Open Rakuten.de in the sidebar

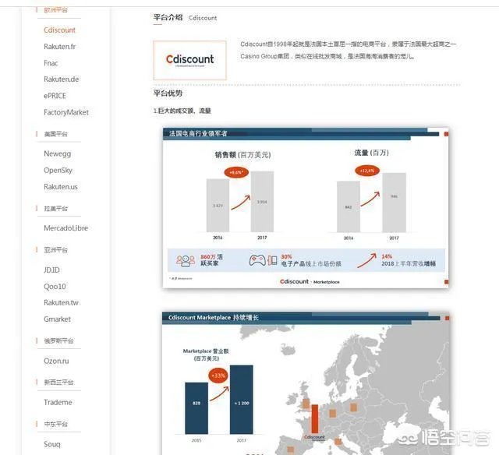(x=62, y=79)
